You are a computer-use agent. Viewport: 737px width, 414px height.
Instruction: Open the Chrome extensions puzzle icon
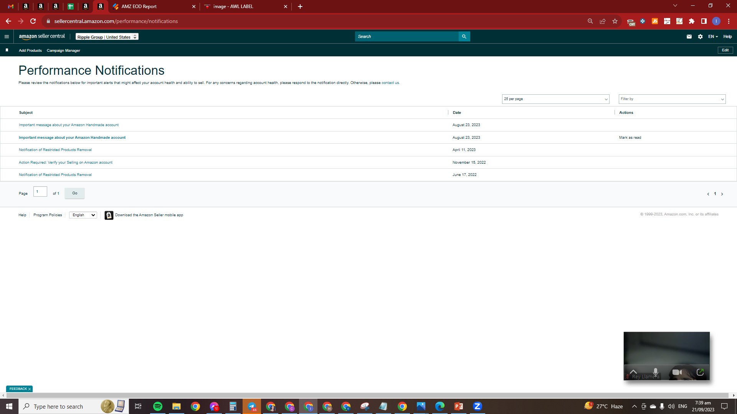[x=692, y=21]
